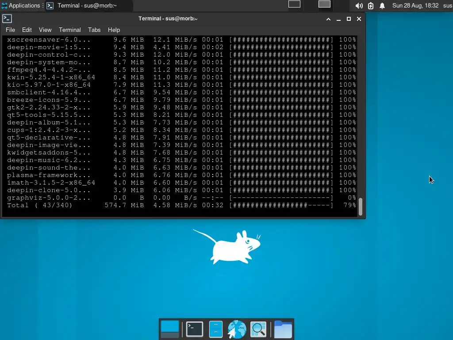Select the Terminal - sus@morb taskbar button

pos(88,5)
